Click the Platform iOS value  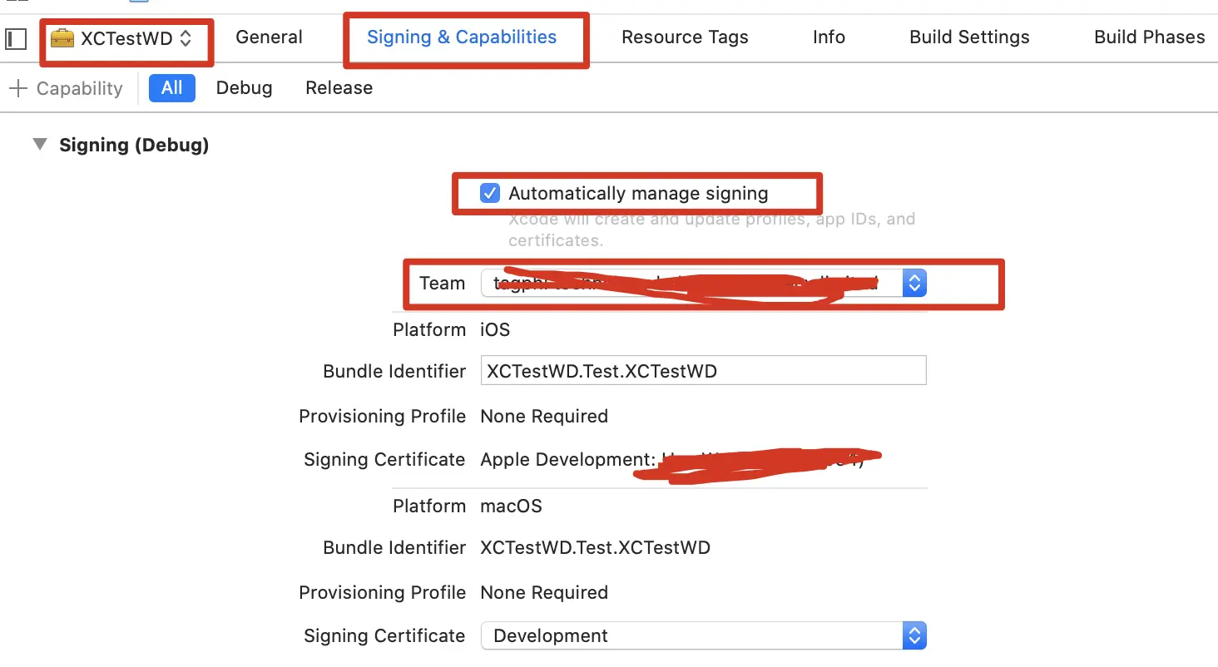tap(495, 330)
